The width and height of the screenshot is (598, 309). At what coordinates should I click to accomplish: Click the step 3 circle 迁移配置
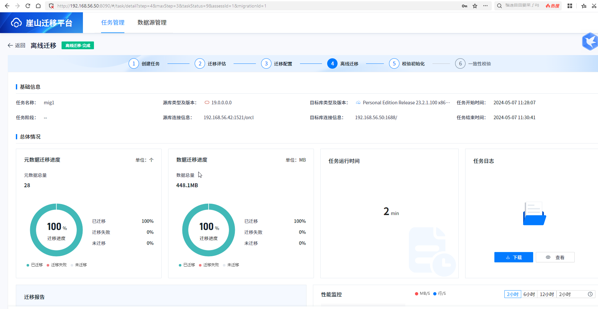pyautogui.click(x=266, y=63)
